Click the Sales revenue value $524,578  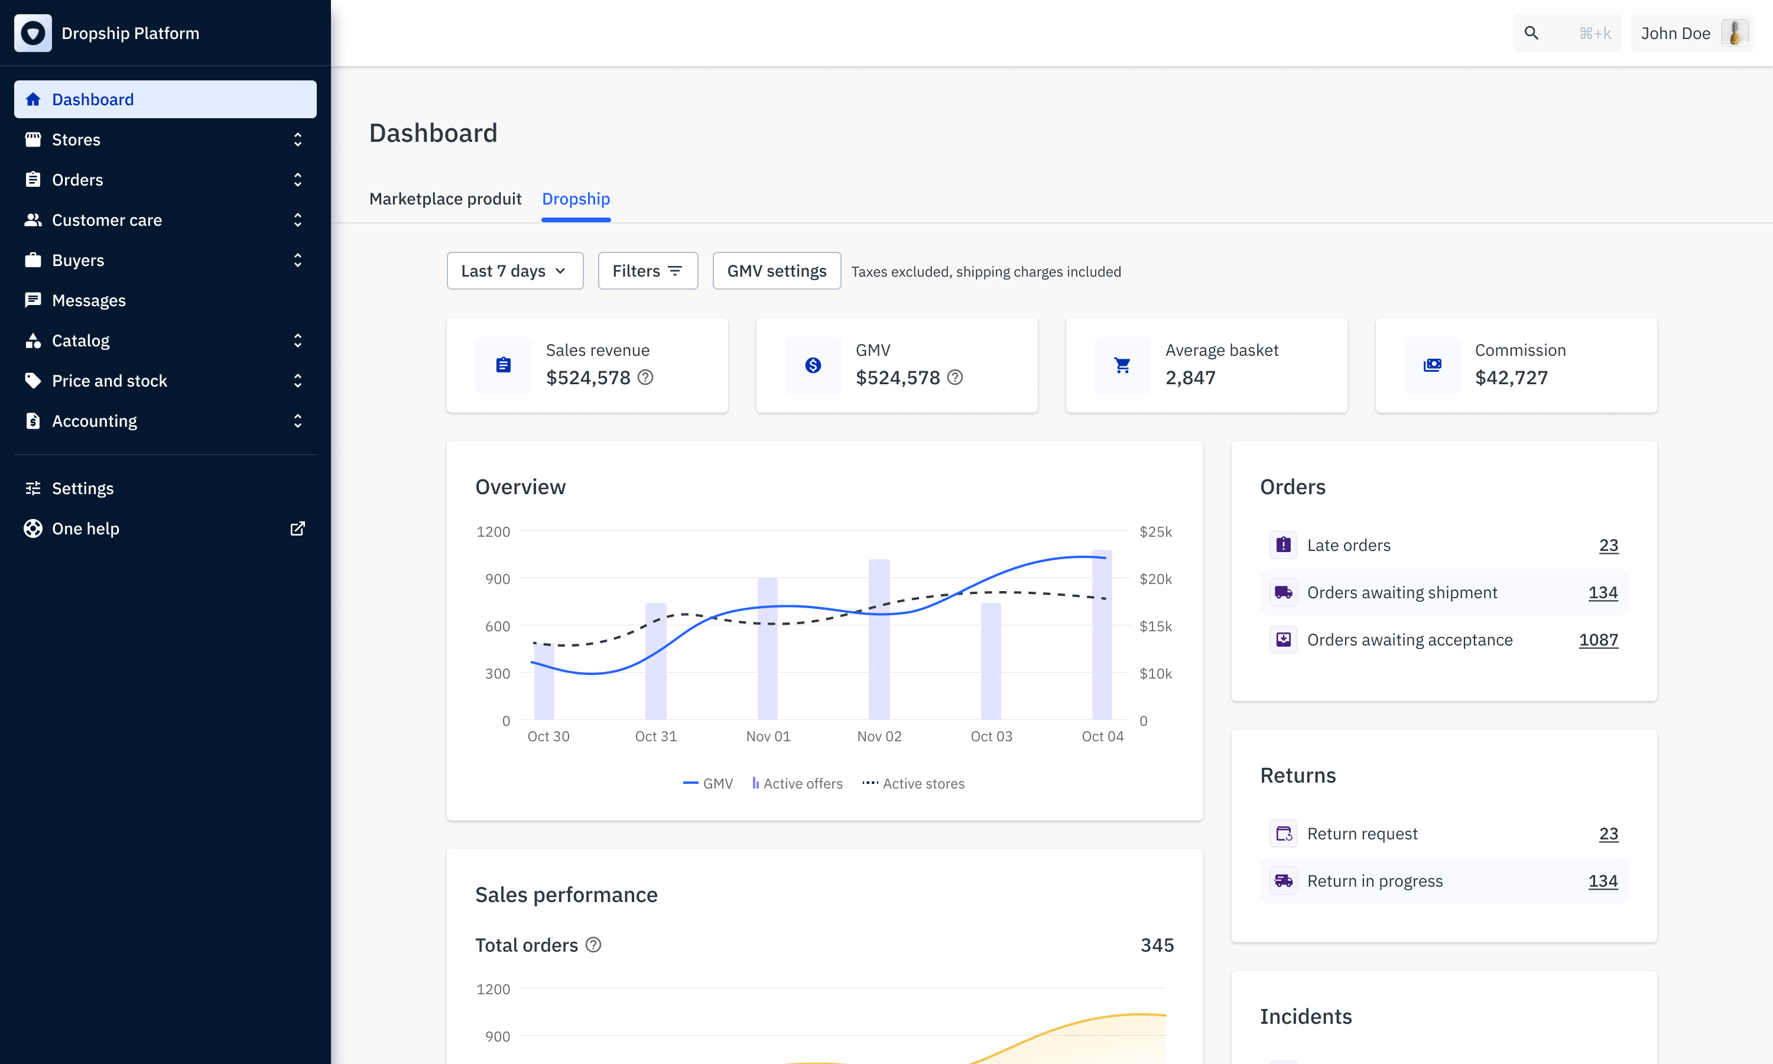click(x=589, y=377)
